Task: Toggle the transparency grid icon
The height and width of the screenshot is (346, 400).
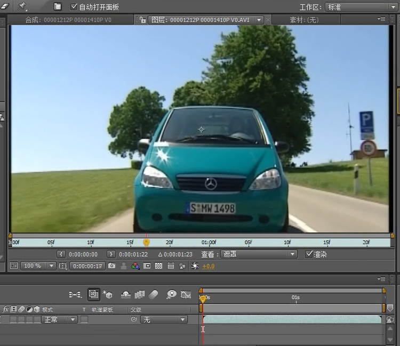Action: click(x=159, y=266)
